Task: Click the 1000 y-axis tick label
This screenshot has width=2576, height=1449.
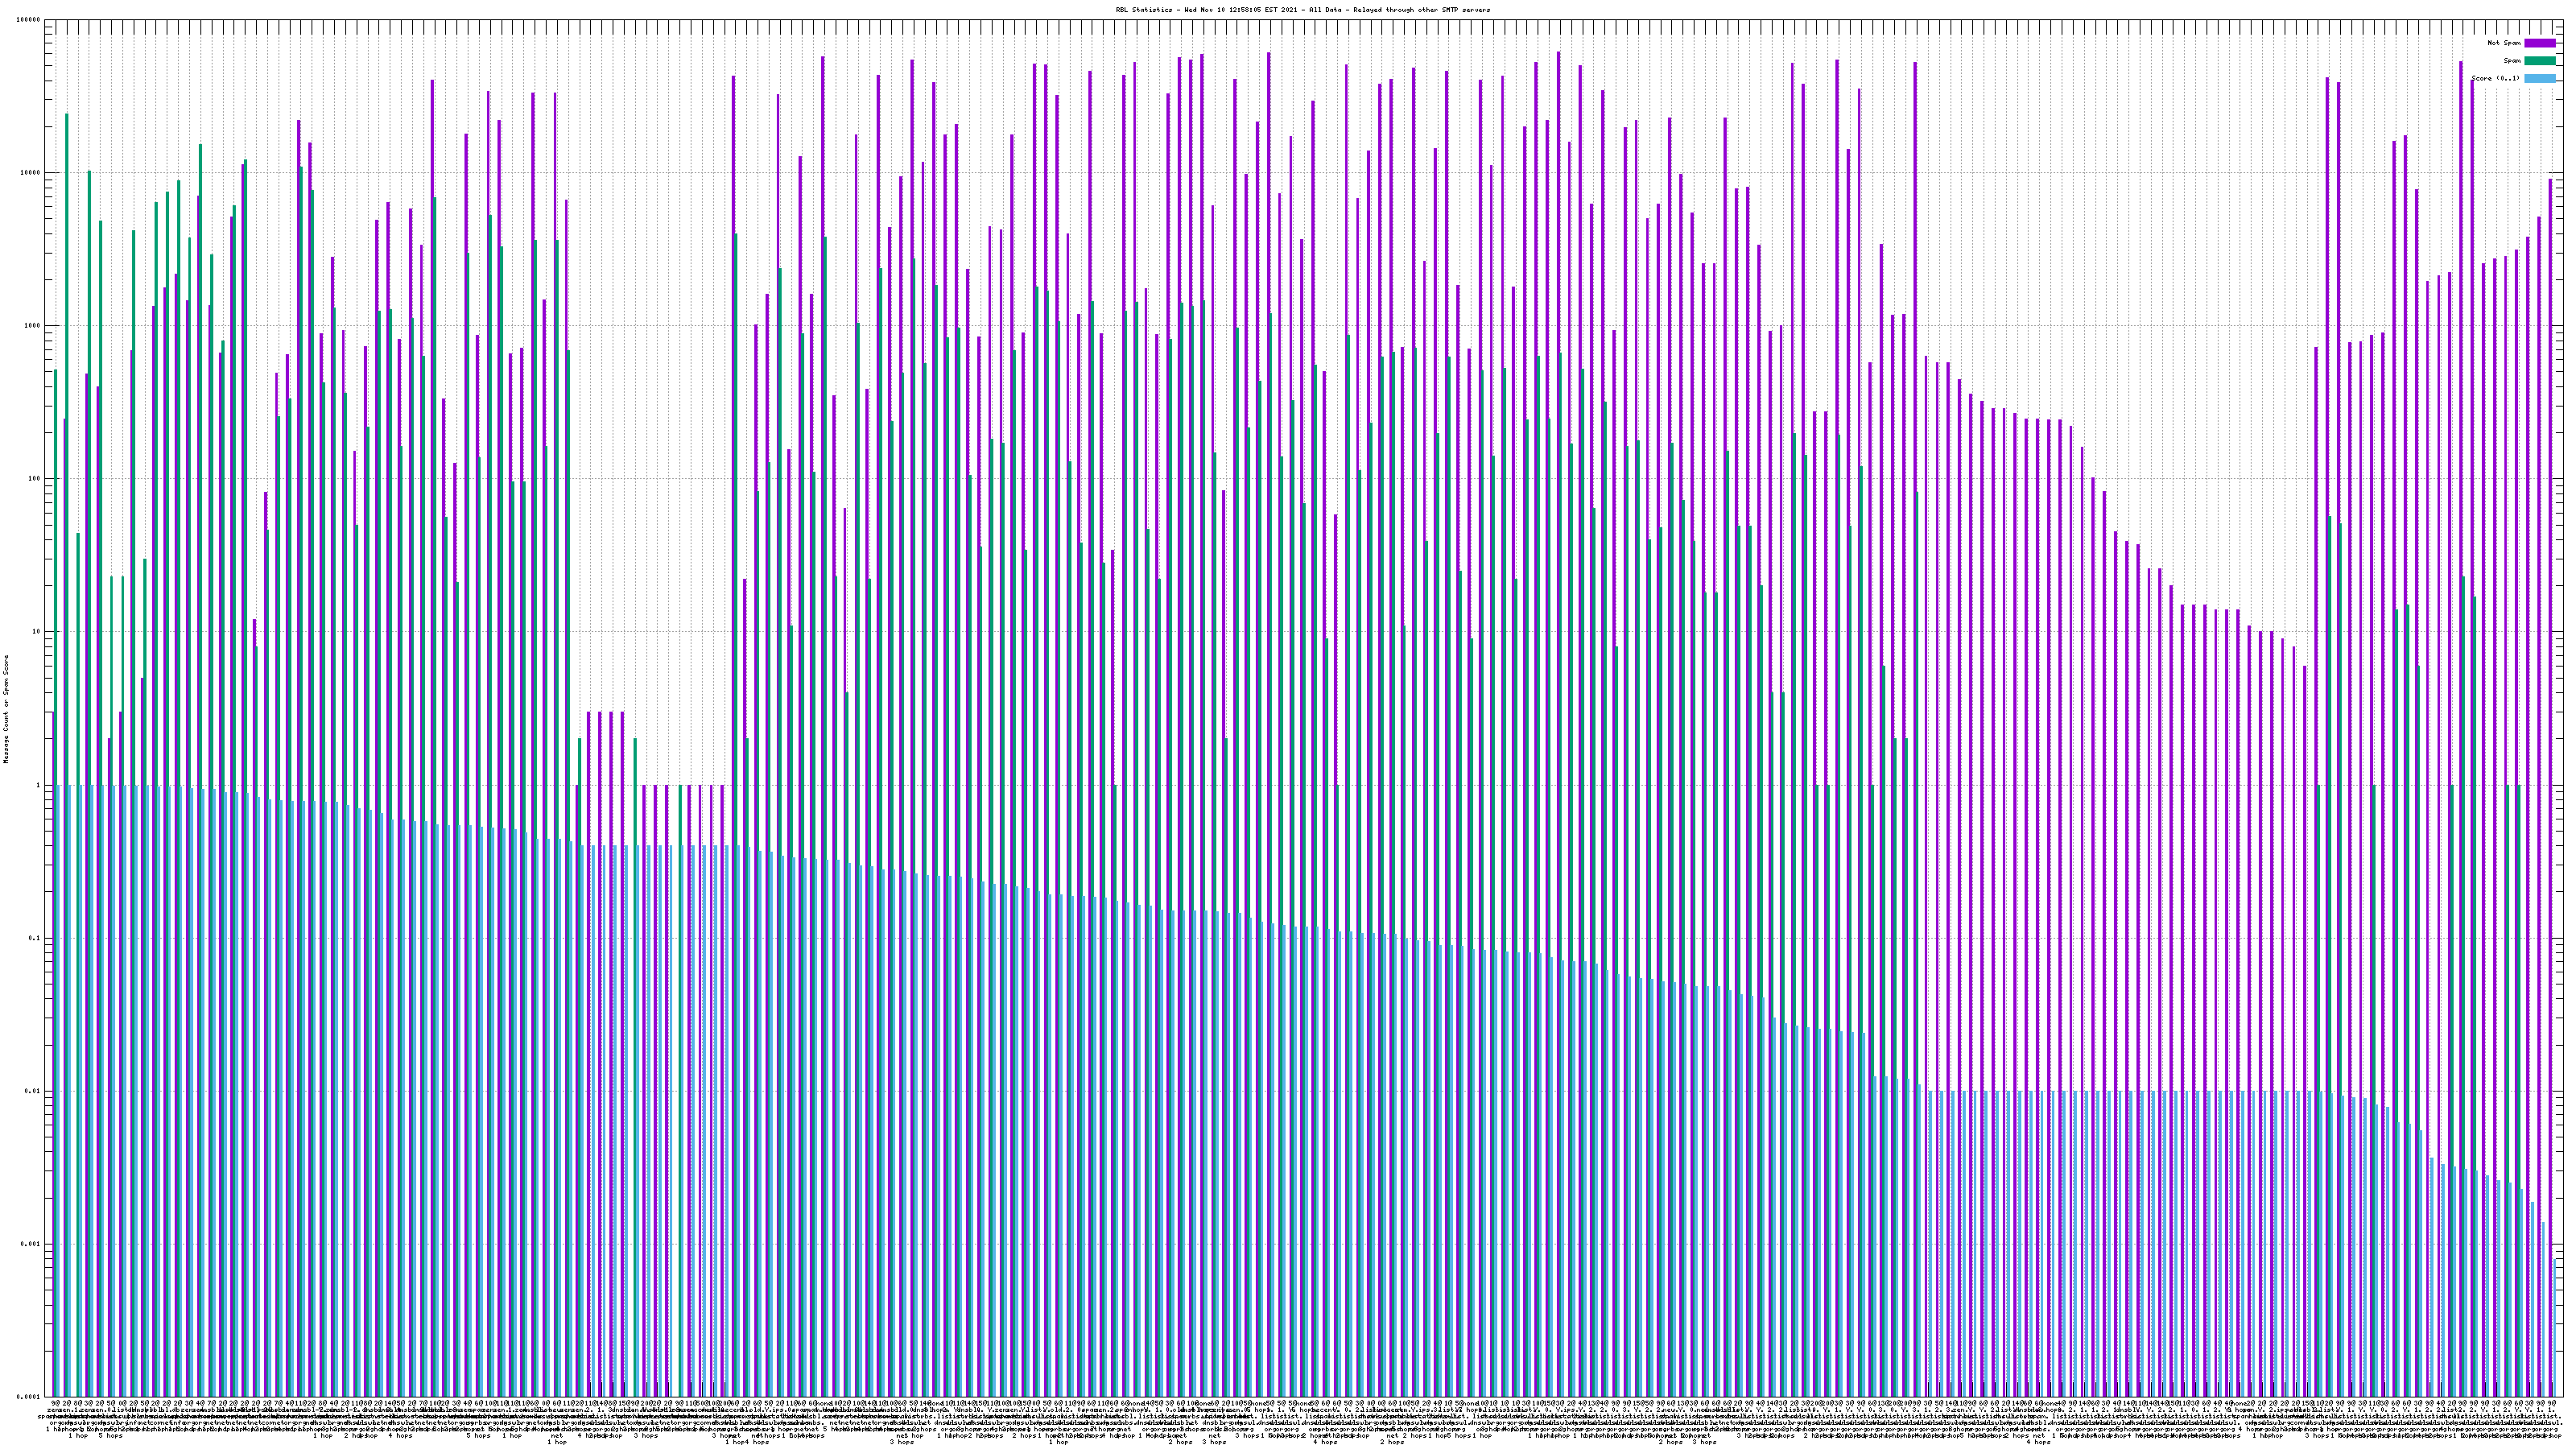Action: click(x=33, y=326)
